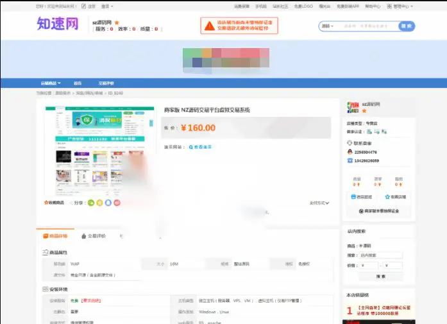Viewport: 447px width, 324px height.
Task: Click the third merchant certification icon
Action: tap(384, 132)
